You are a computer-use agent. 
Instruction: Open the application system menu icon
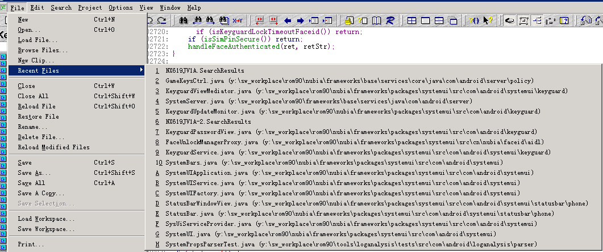pyautogui.click(x=3, y=7)
